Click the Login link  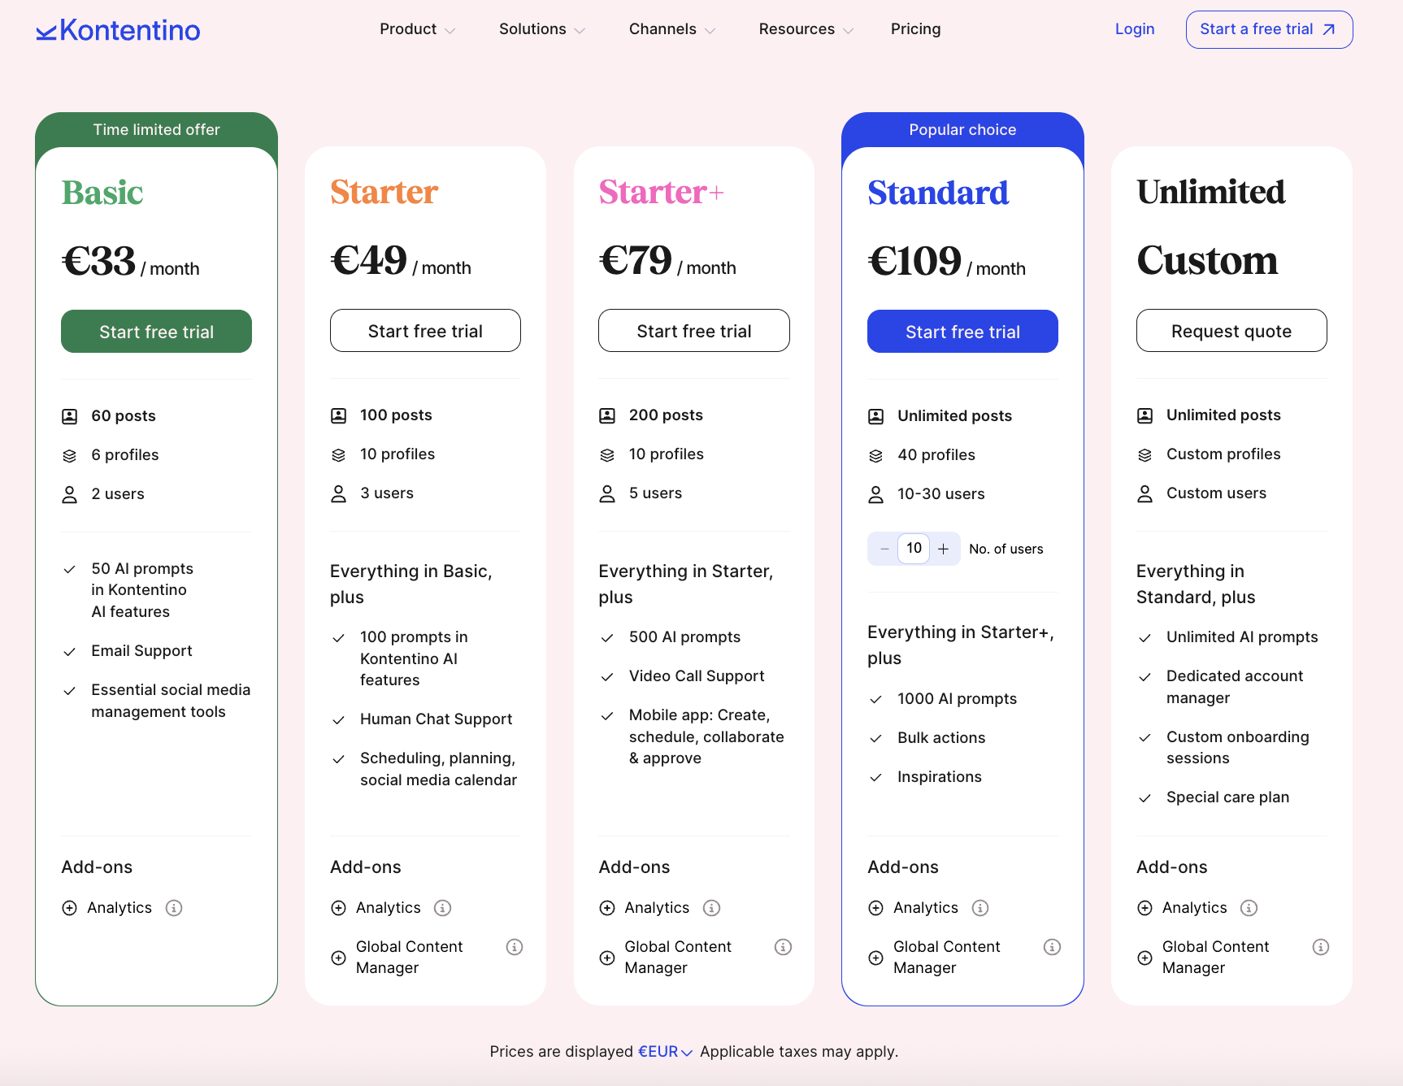pos(1135,29)
